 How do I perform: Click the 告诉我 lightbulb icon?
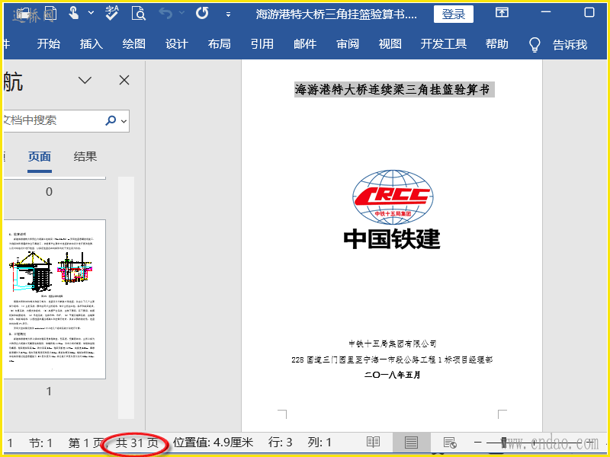[x=535, y=45]
